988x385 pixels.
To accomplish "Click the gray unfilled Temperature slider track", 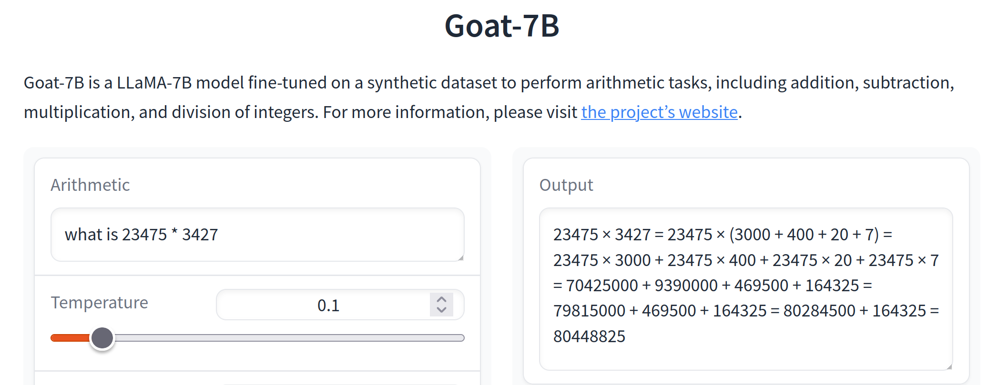I will point(289,338).
